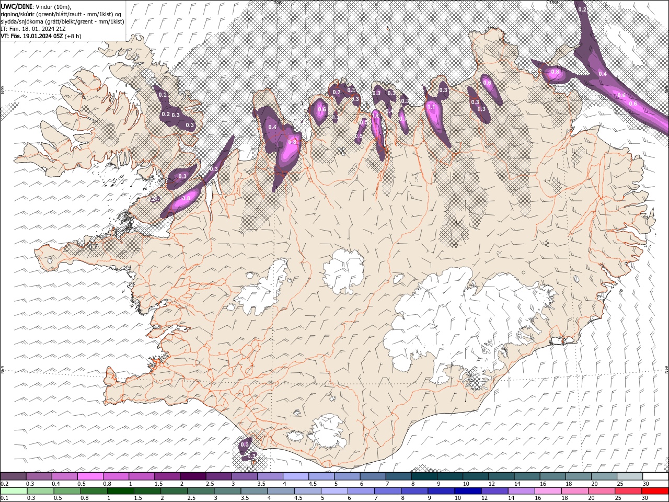This screenshot has width=669, height=502.
Task: Select the dark mauve 0.2 swatch in purple legend
Action: point(13,476)
